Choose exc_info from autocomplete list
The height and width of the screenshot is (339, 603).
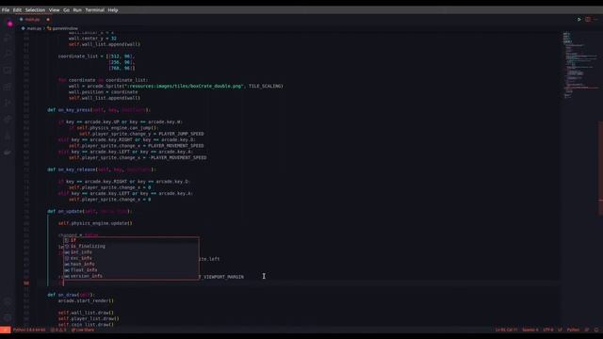(x=131, y=258)
